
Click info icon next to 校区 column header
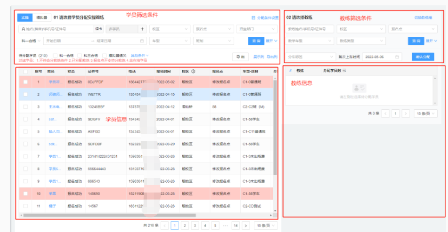click(193, 71)
